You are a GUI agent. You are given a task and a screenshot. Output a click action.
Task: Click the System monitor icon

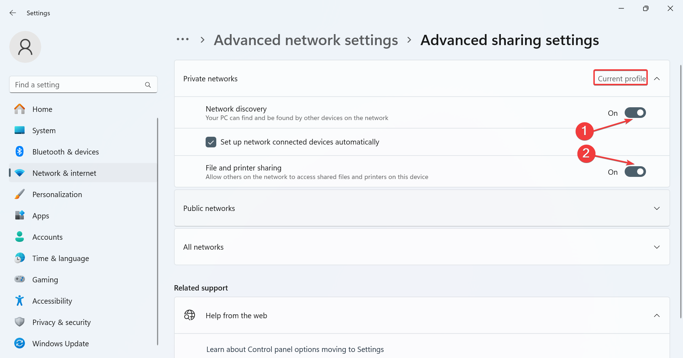click(20, 130)
